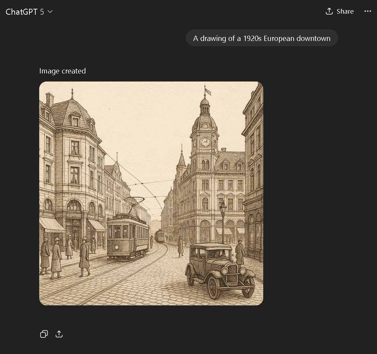
Task: Open the generated 1920s downtown drawing
Action: click(151, 193)
